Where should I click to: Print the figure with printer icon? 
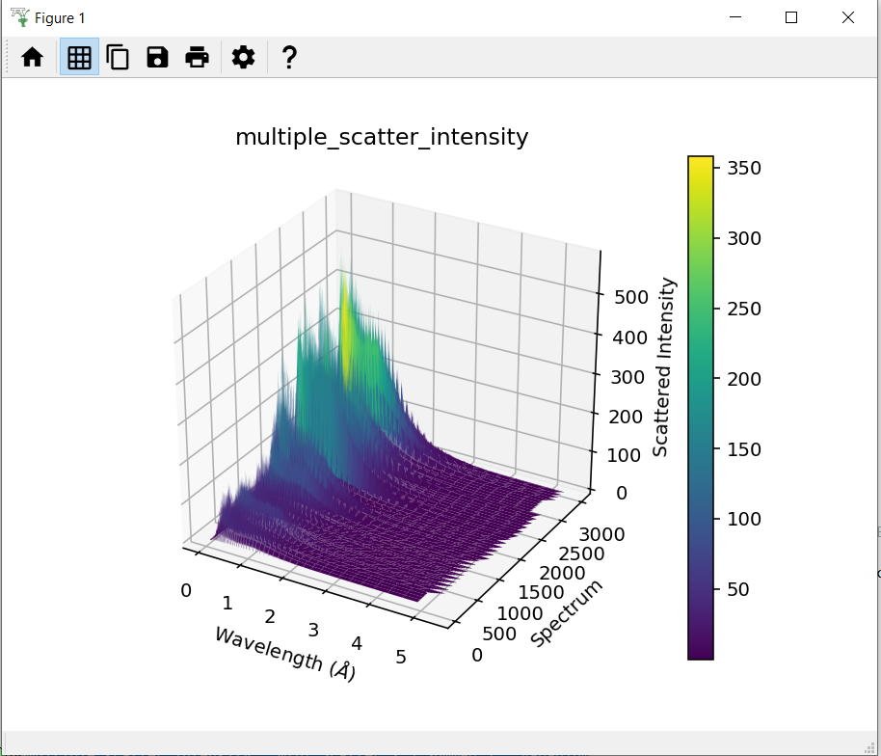click(198, 58)
